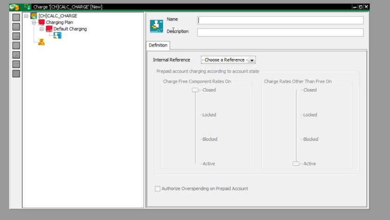Image resolution: width=390 pixels, height=220 pixels.
Task: Switch to the Definition tab
Action: [x=158, y=45]
